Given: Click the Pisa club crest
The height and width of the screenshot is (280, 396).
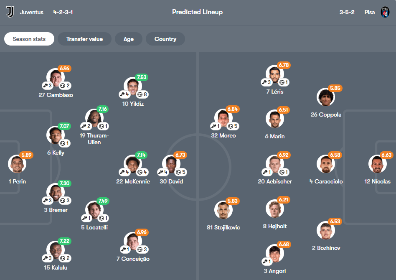Looking at the screenshot, I should 386,12.
